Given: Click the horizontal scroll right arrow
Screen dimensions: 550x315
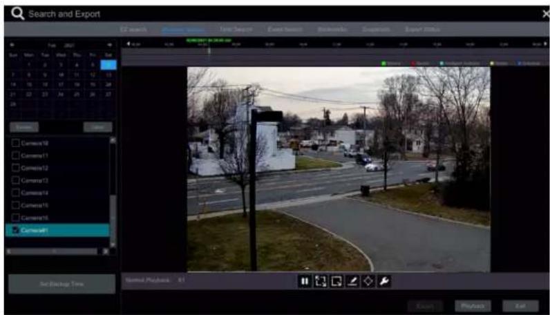Looking at the screenshot, I should coord(106,251).
